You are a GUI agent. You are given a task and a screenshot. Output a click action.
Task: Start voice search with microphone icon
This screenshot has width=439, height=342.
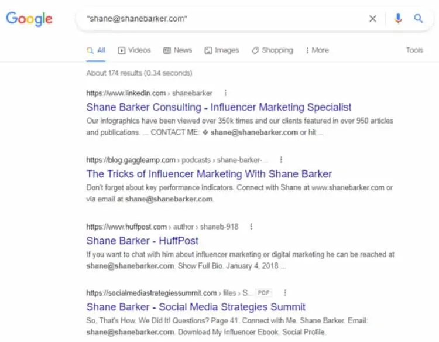click(399, 19)
